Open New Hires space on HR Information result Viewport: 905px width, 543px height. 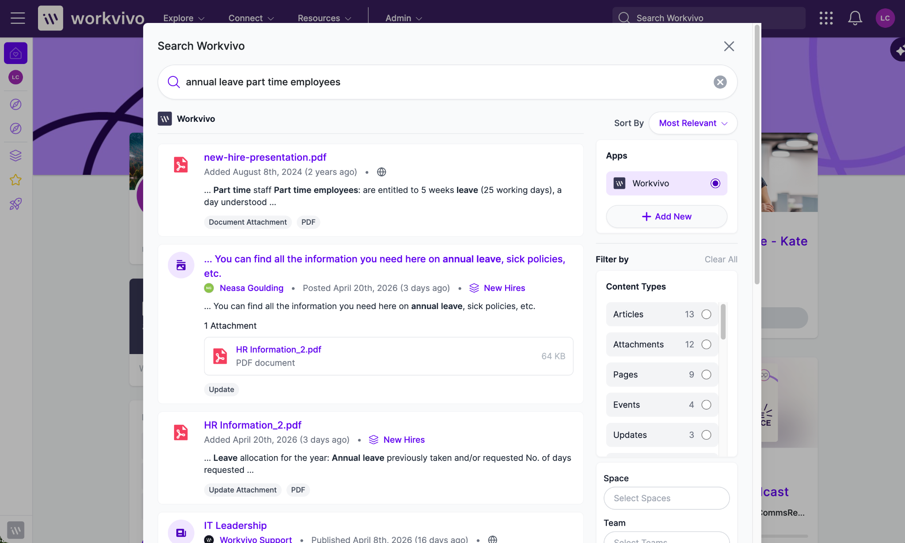click(404, 440)
